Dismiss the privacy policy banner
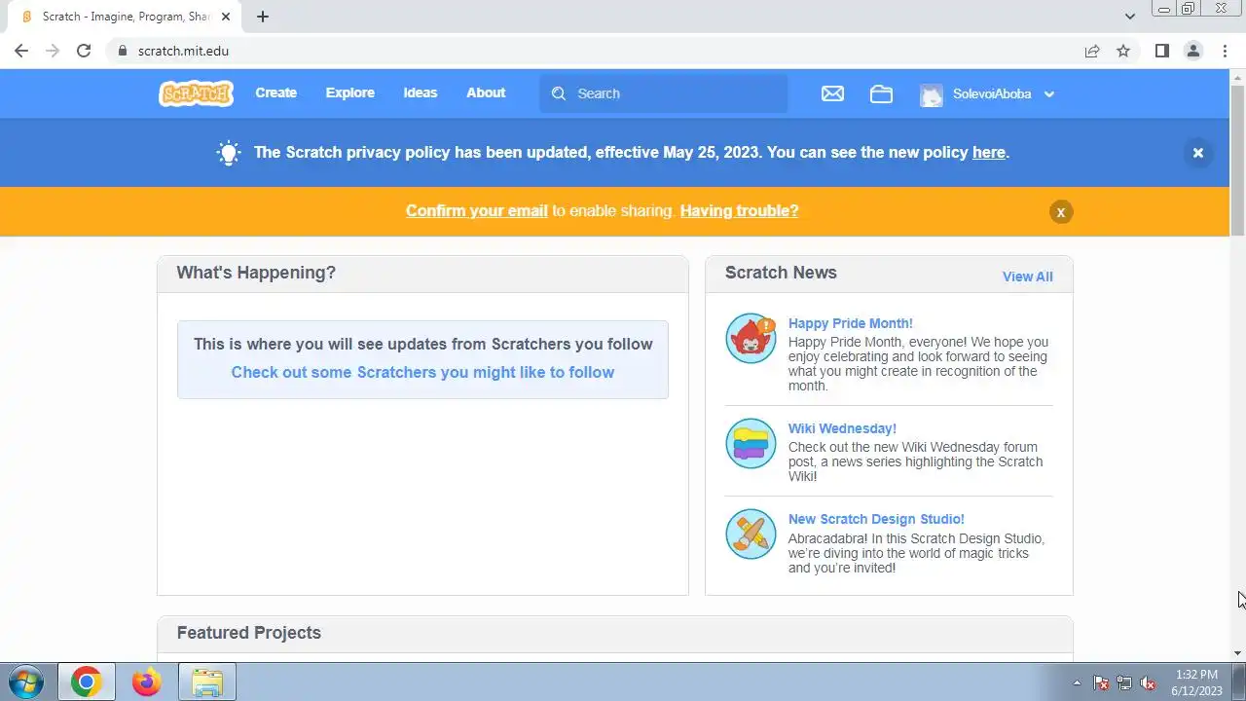Viewport: 1246px width, 701px height. click(x=1198, y=153)
